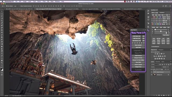Viewport: 172px width, 97px height.
Task: Click the search icon in options bar
Action: [163, 6]
